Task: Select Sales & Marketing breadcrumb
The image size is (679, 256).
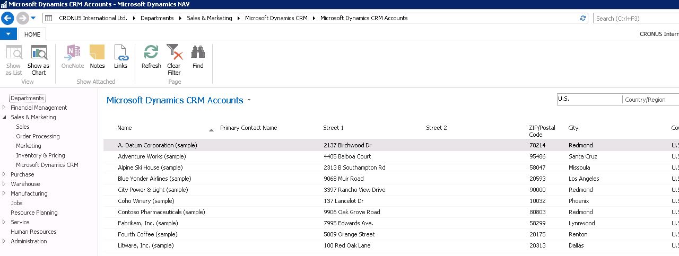Action: point(210,18)
